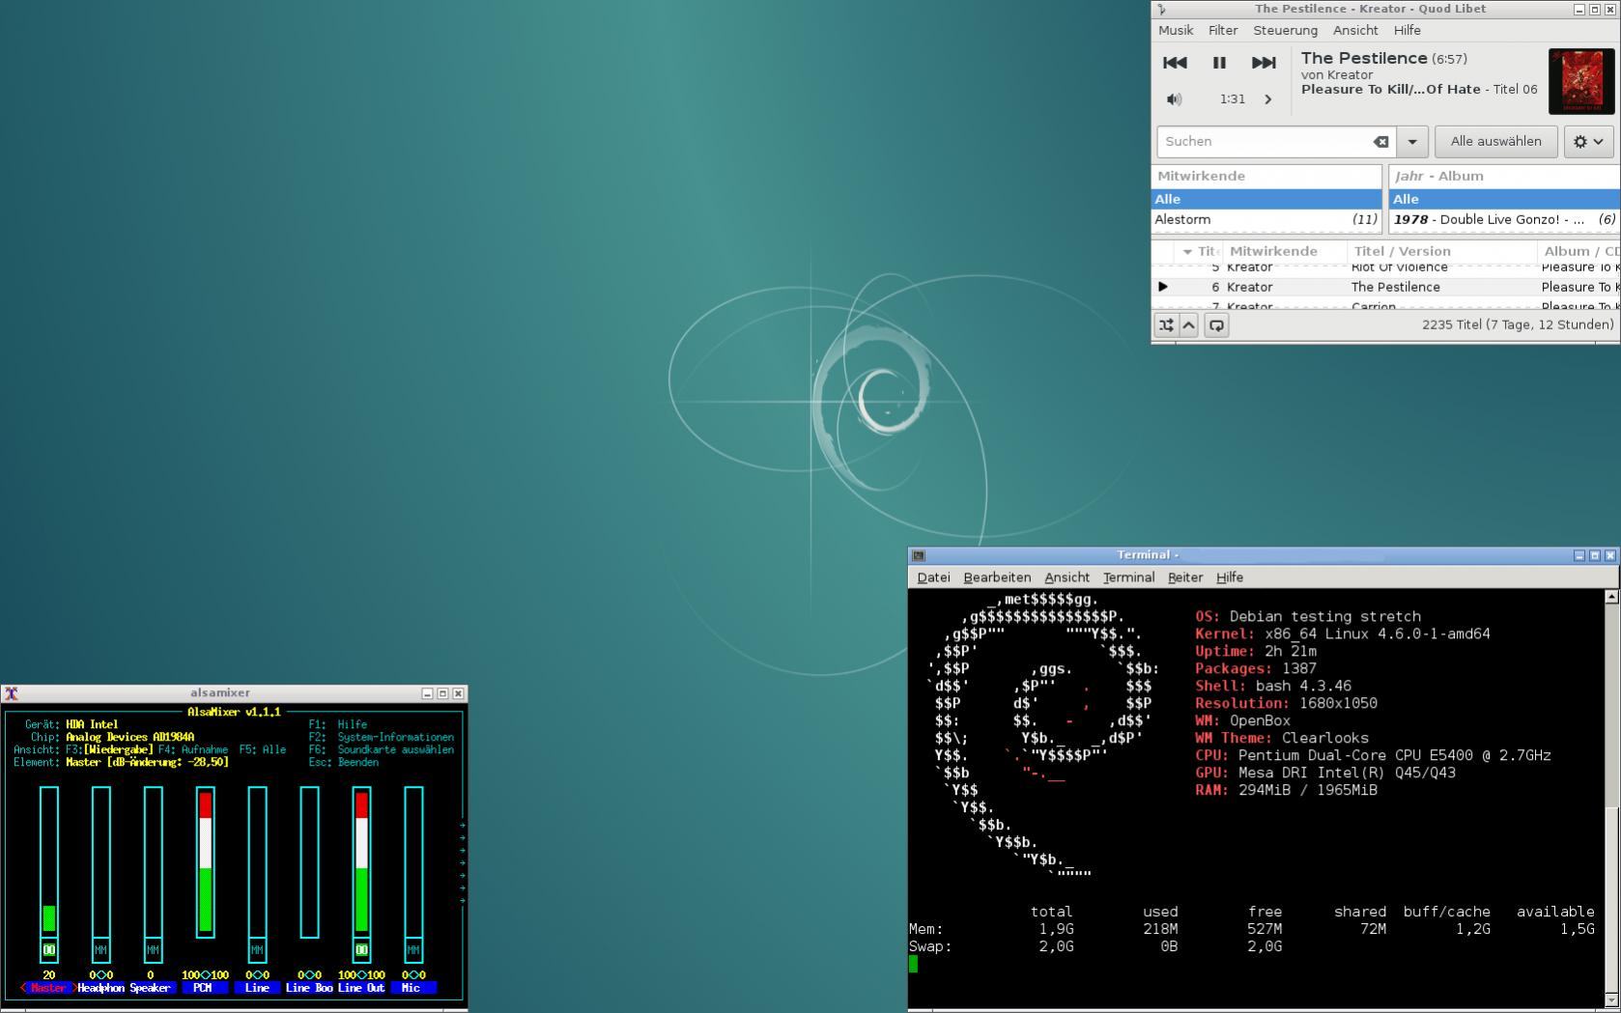This screenshot has height=1013, width=1621.
Task: Open the Terminal Hilfe menu
Action: 1229,577
